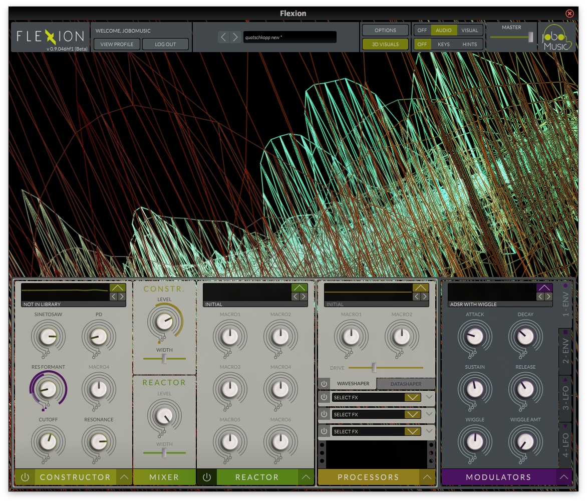This screenshot has height=502, width=587.
Task: Click the Jobo Music logo
Action: (556, 37)
